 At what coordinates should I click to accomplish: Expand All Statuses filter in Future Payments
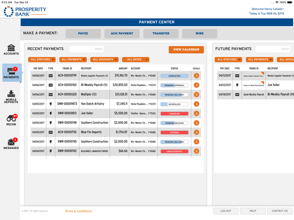[x=228, y=60]
